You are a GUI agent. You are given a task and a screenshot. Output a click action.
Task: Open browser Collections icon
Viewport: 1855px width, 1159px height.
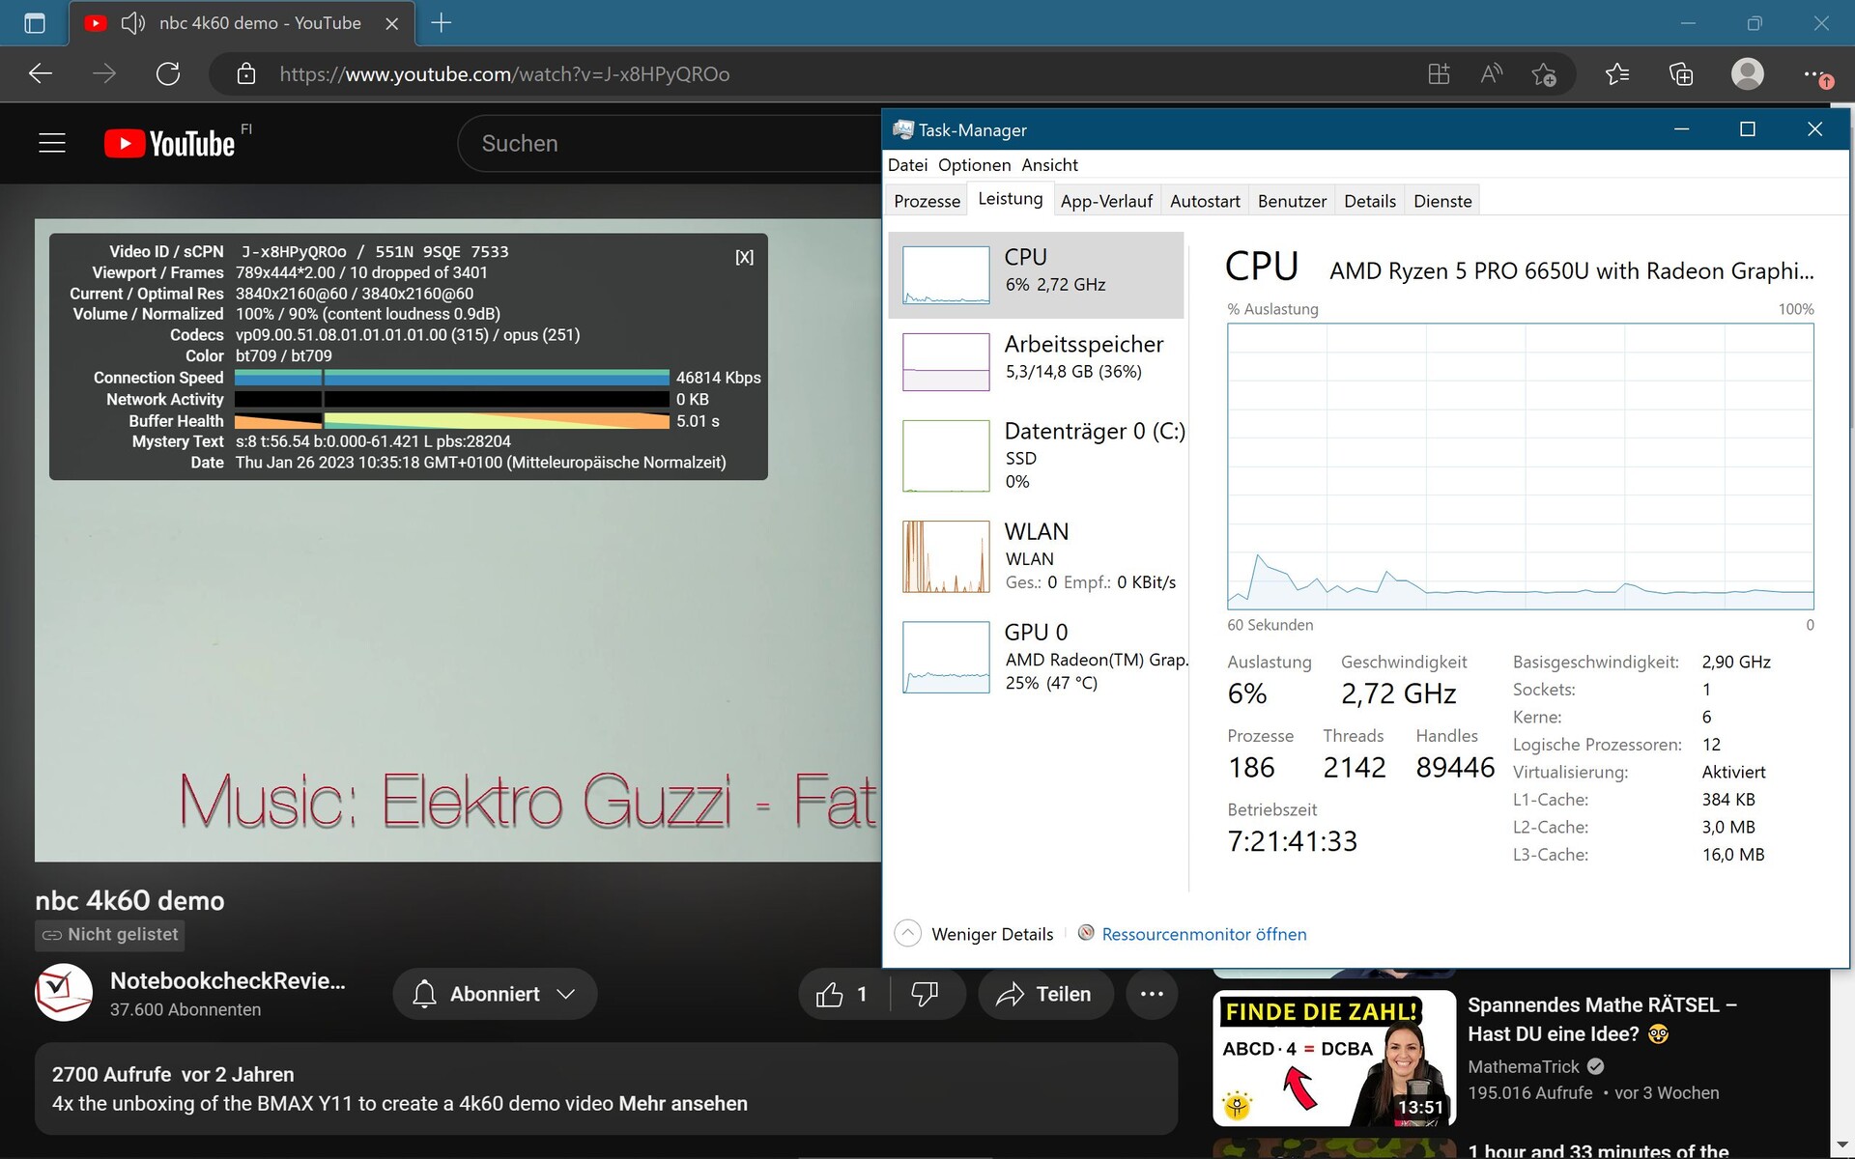[x=1681, y=74]
